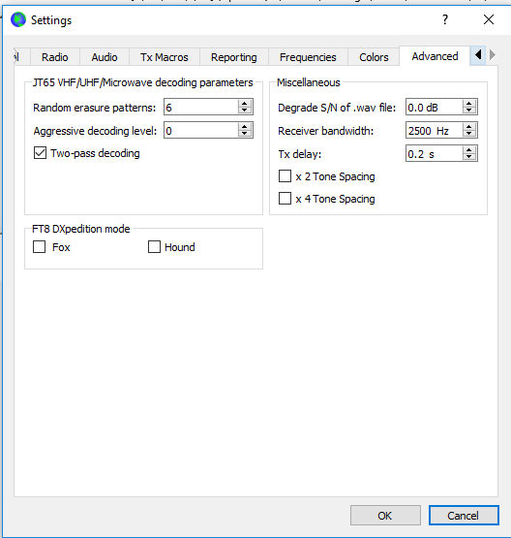Click the grey right tab scroll arrow

pyautogui.click(x=493, y=54)
